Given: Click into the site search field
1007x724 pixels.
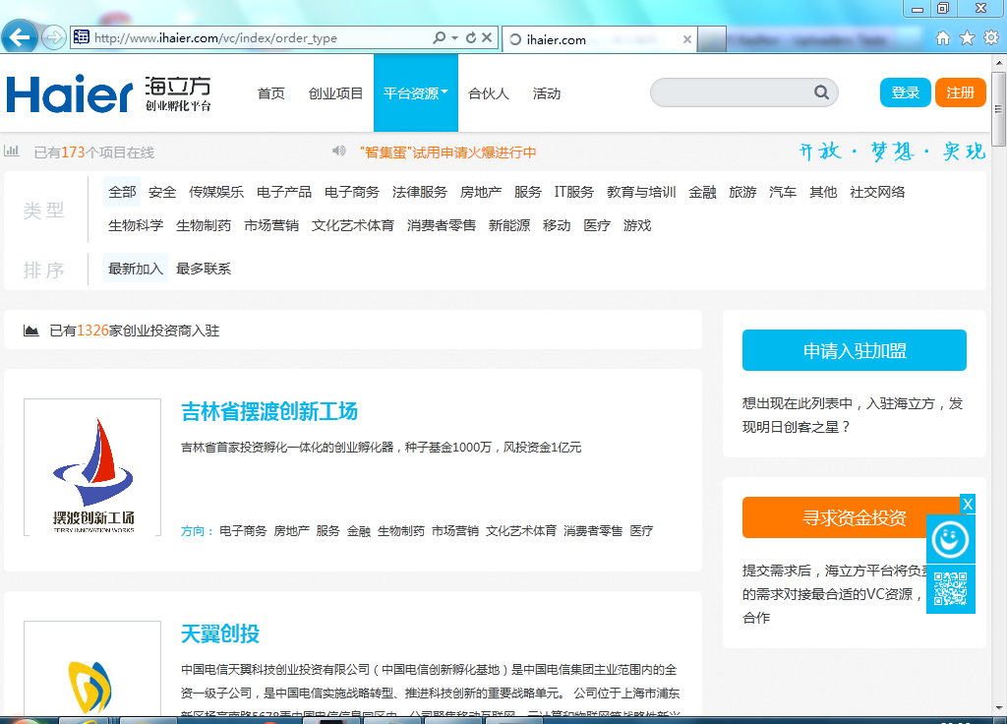Looking at the screenshot, I should click(732, 92).
